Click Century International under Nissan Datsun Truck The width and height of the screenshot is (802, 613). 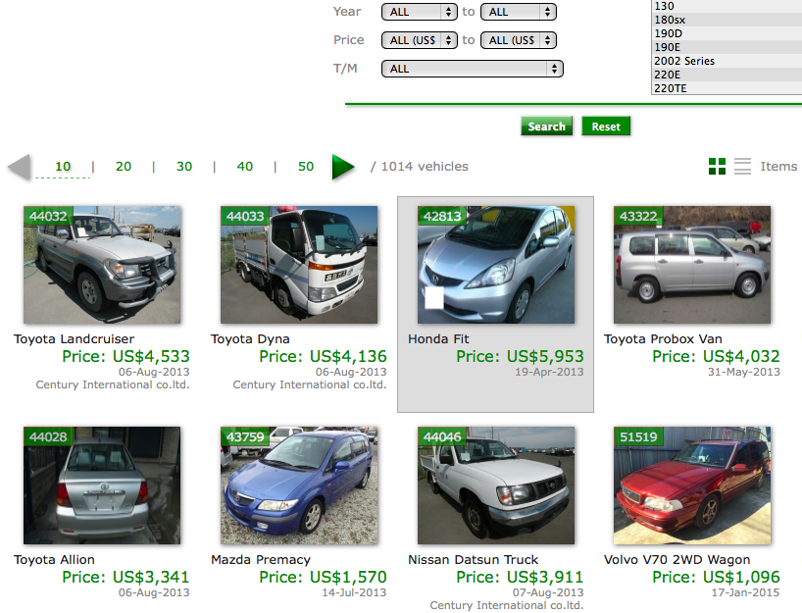tap(506, 605)
